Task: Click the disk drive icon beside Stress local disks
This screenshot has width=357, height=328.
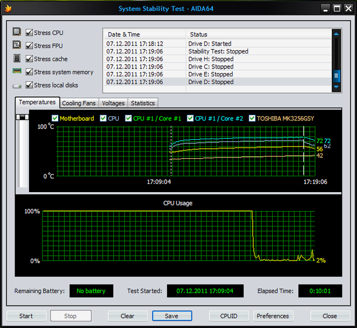Action: pos(17,85)
